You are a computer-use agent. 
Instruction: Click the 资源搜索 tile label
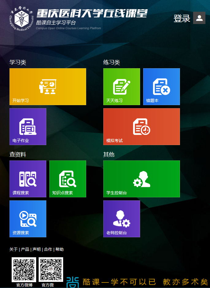21,233
